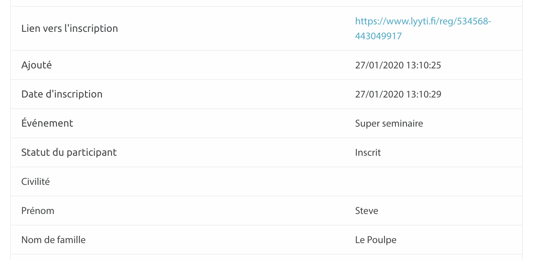Select the "Inscrit" status value
This screenshot has height=260, width=535.
pyautogui.click(x=368, y=152)
